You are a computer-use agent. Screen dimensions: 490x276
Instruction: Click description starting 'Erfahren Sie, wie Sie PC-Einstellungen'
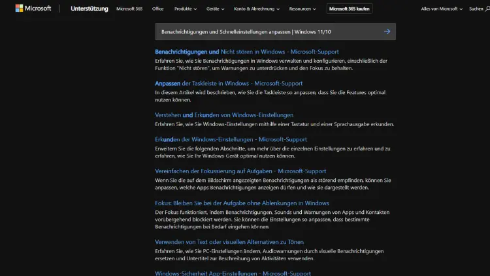pos(269,254)
